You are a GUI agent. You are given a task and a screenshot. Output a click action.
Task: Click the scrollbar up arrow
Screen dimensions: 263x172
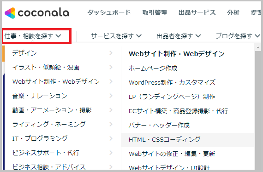(258, 48)
